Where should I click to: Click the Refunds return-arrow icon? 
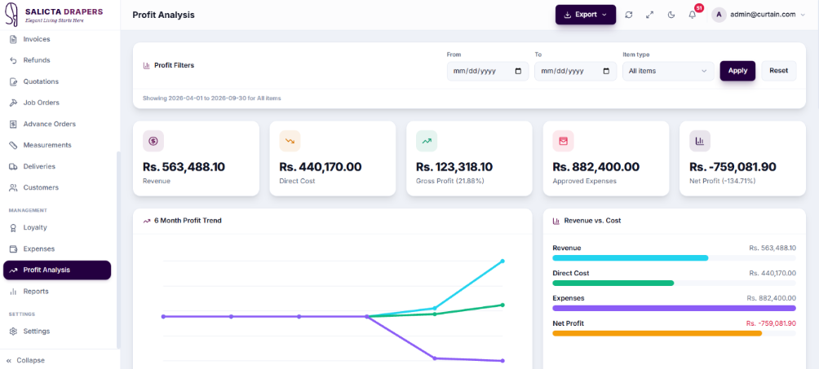[14, 60]
